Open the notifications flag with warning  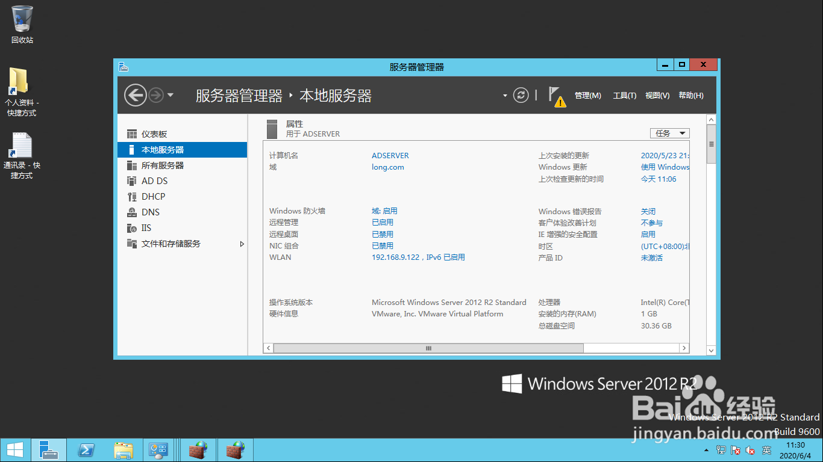[x=557, y=96]
